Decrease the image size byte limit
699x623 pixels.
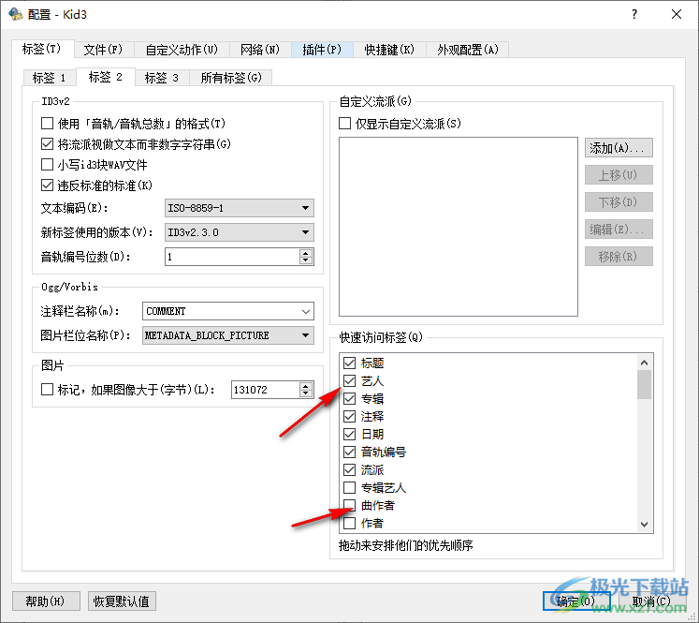coord(306,393)
